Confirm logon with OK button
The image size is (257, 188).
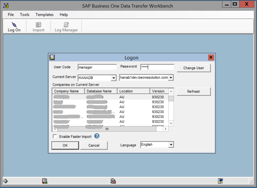click(65, 145)
